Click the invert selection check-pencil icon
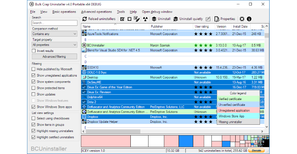 coord(137,19)
